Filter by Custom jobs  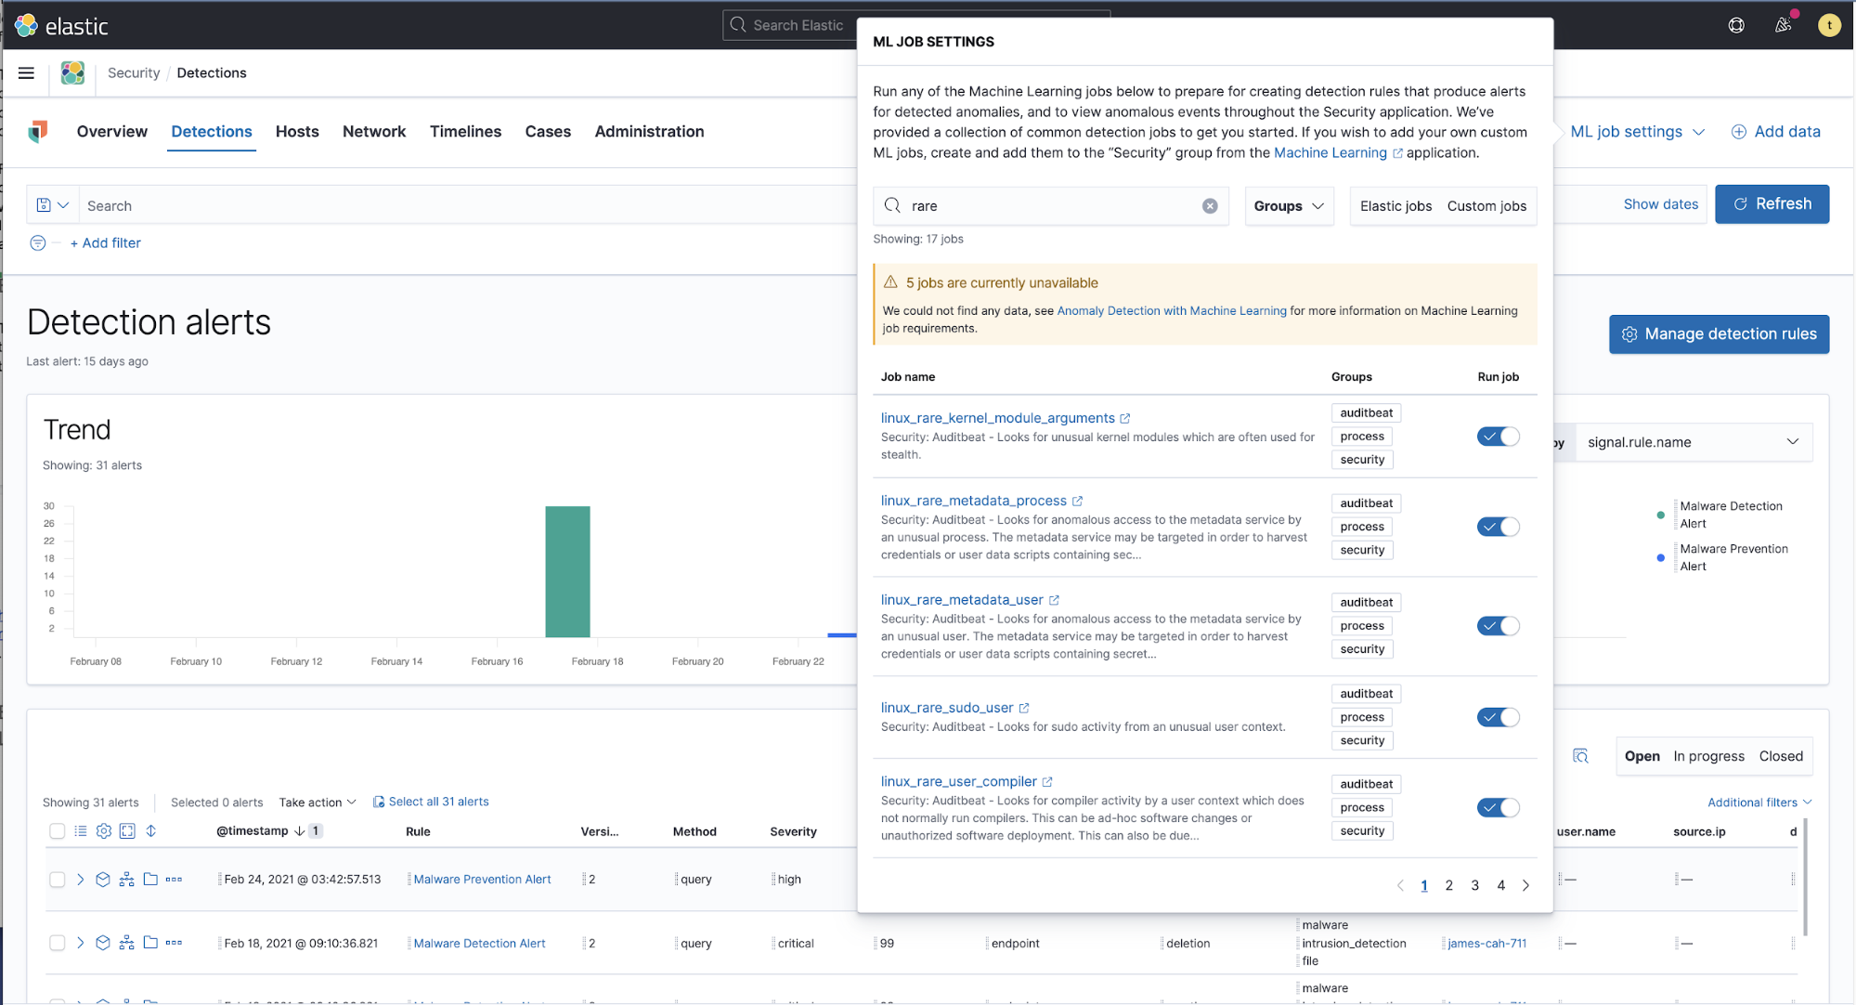tap(1486, 206)
